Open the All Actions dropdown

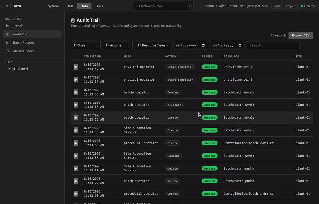pyautogui.click(x=117, y=45)
